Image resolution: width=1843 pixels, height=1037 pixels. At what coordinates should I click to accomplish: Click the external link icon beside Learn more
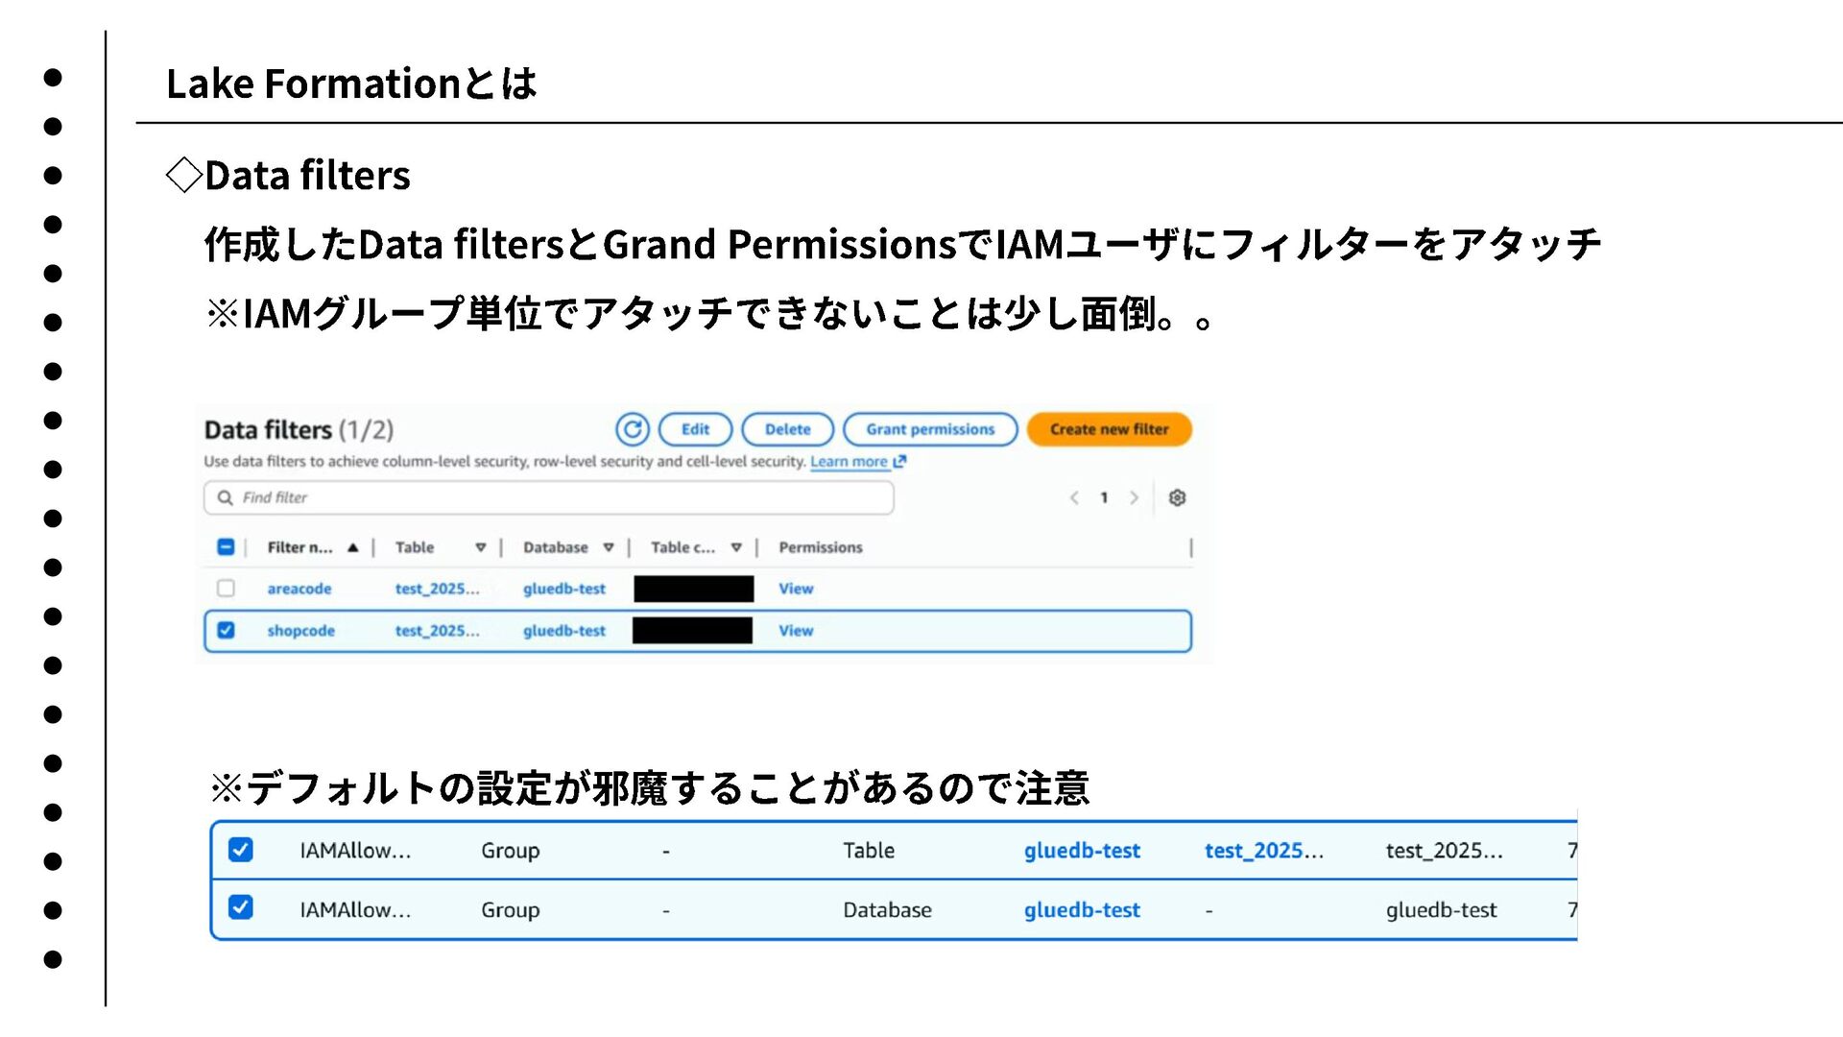pyautogui.click(x=899, y=462)
